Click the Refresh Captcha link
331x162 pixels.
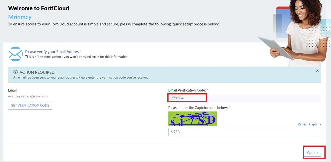coord(309,124)
